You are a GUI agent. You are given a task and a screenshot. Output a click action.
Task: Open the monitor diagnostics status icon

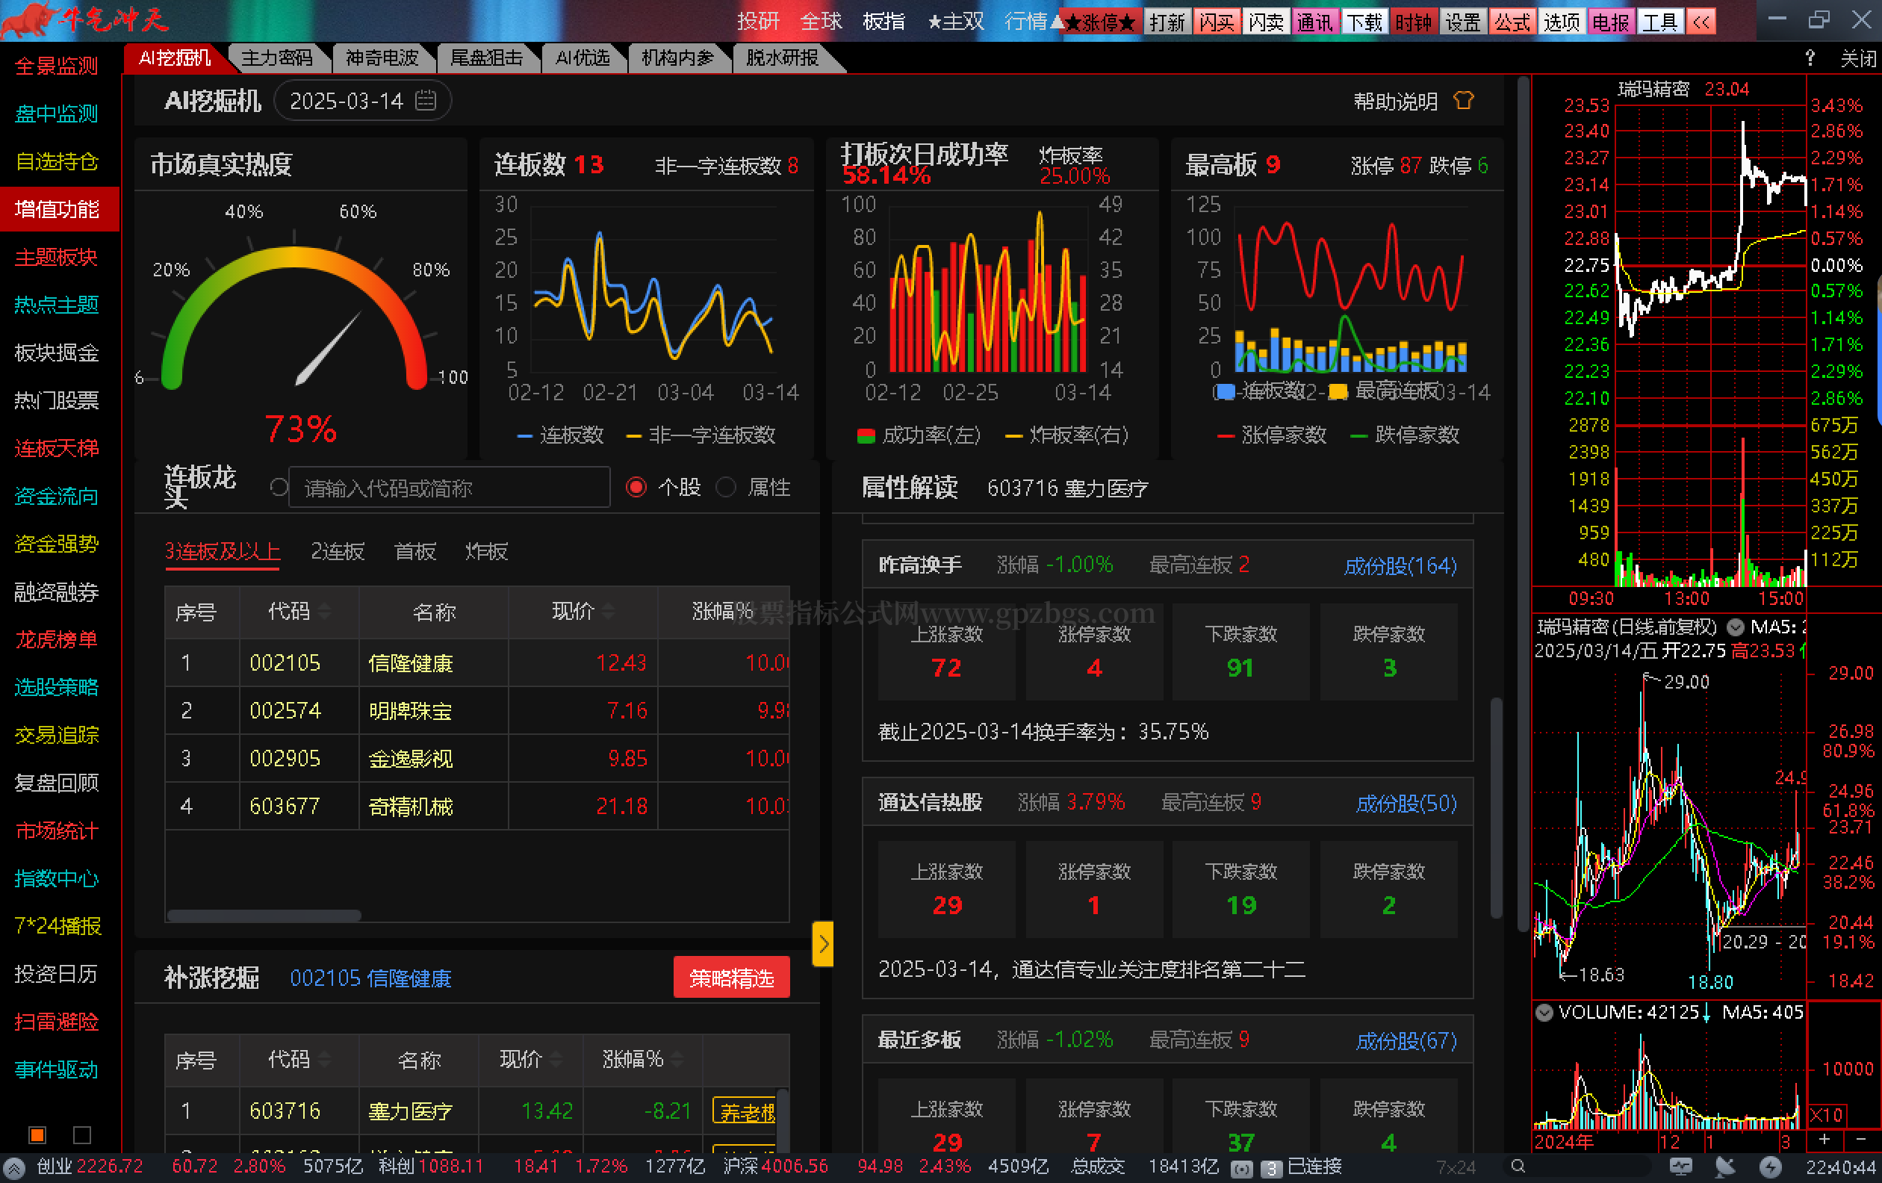click(1680, 1166)
